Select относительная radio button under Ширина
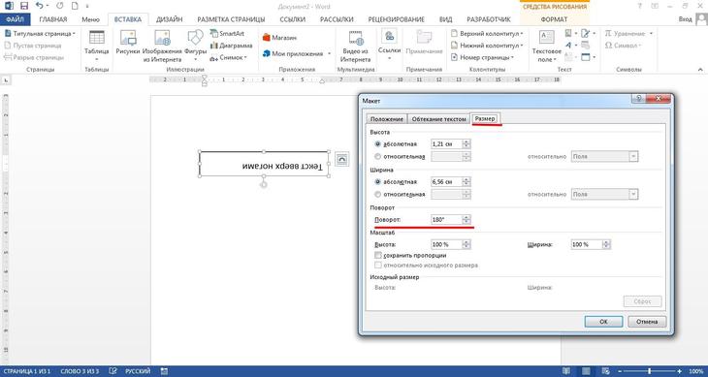 click(x=378, y=195)
